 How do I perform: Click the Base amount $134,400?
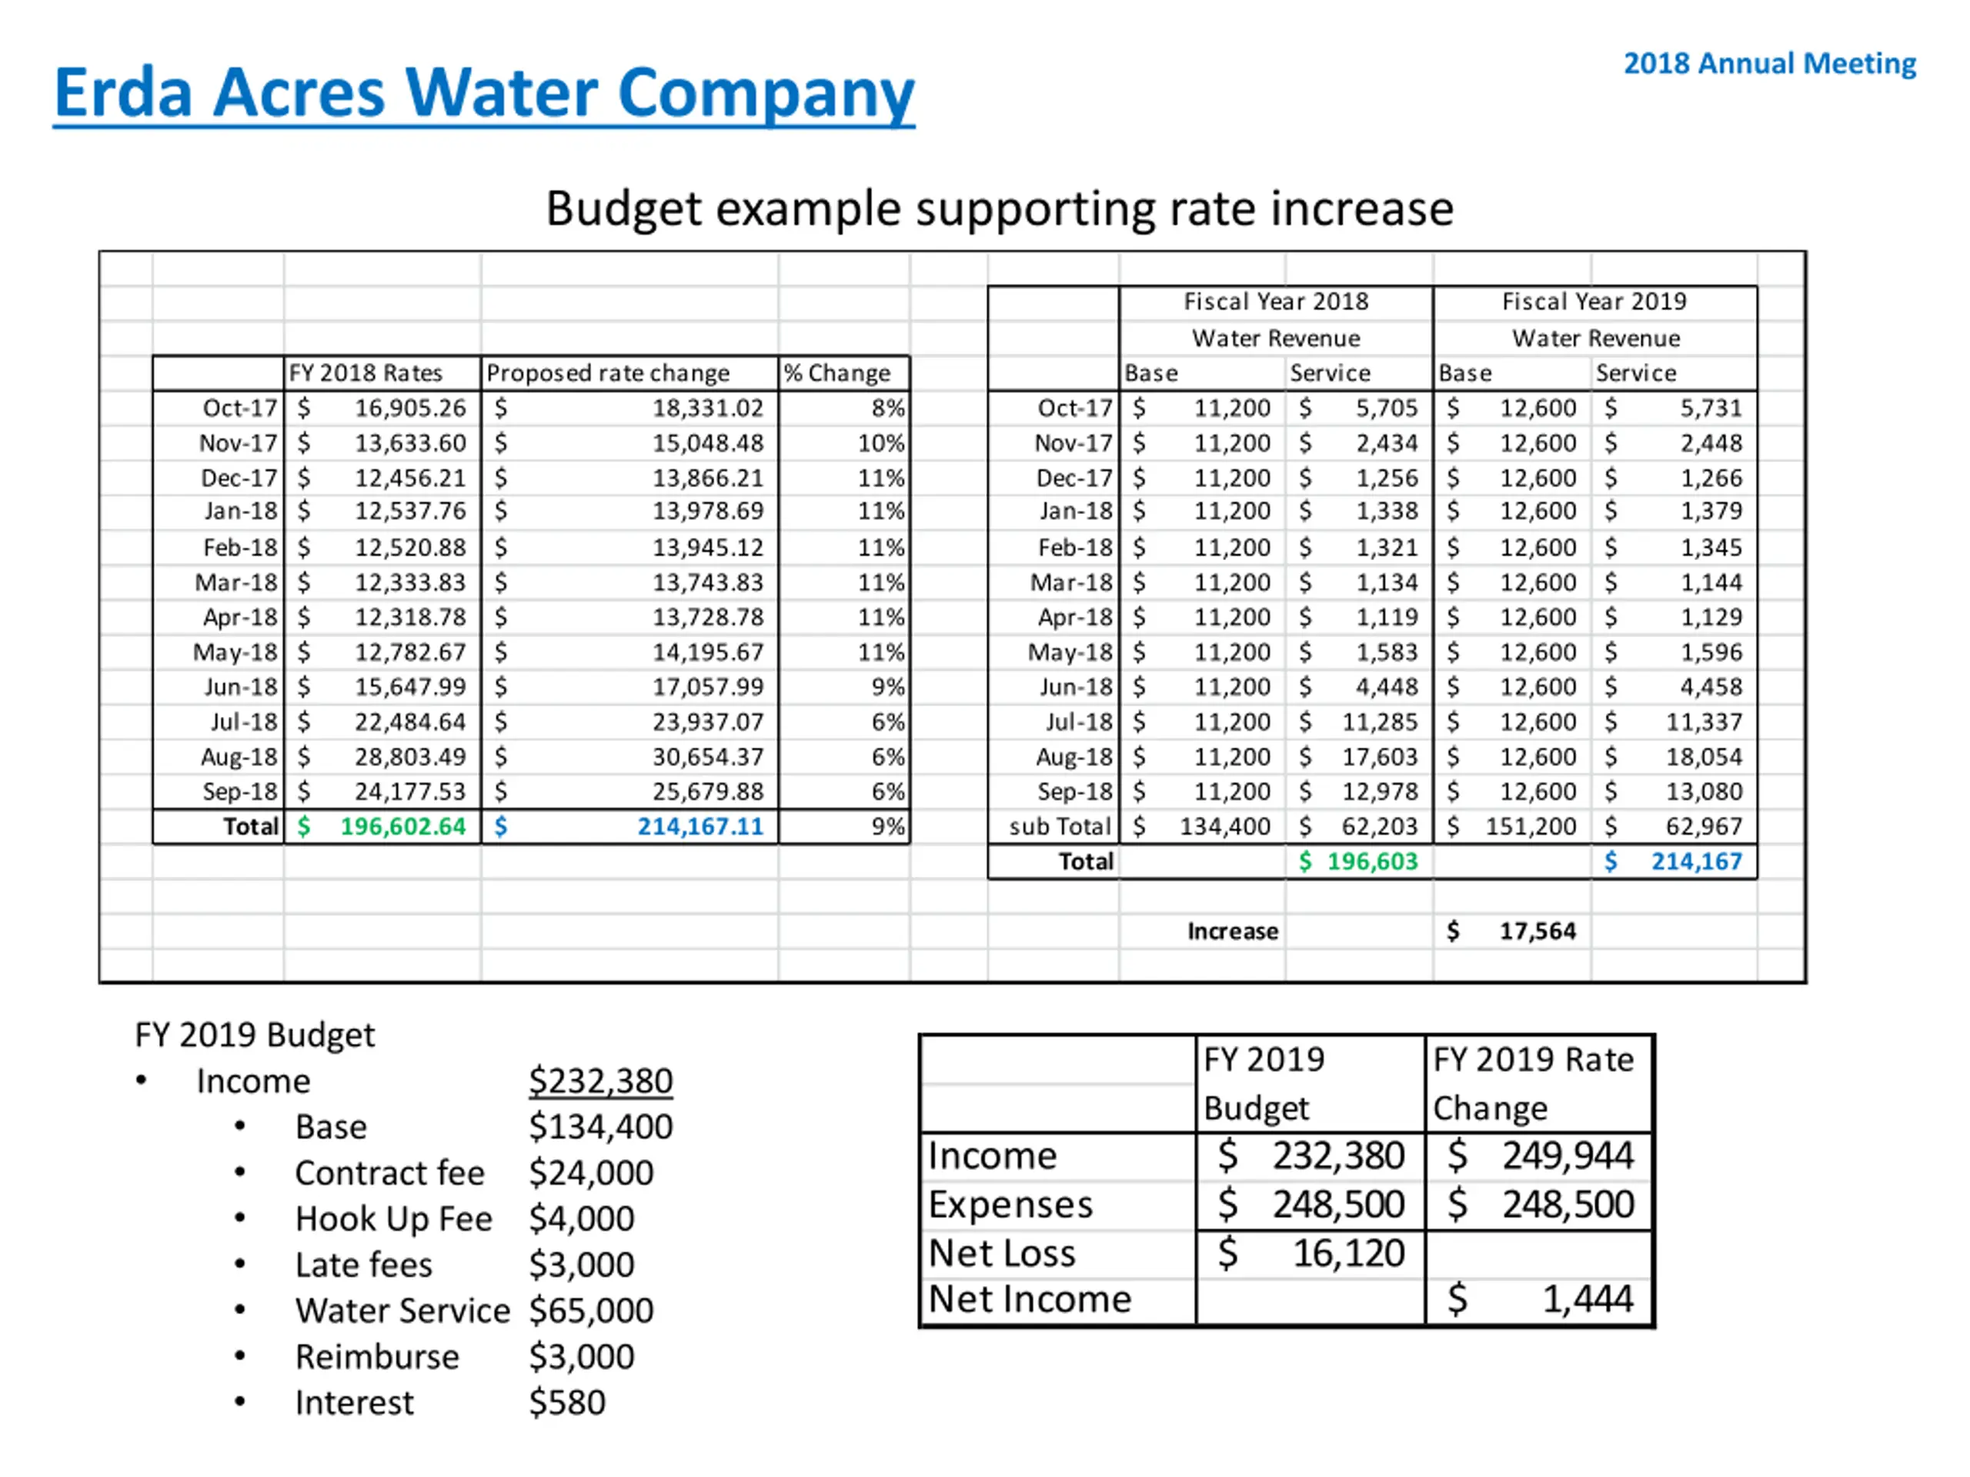[x=600, y=1127]
